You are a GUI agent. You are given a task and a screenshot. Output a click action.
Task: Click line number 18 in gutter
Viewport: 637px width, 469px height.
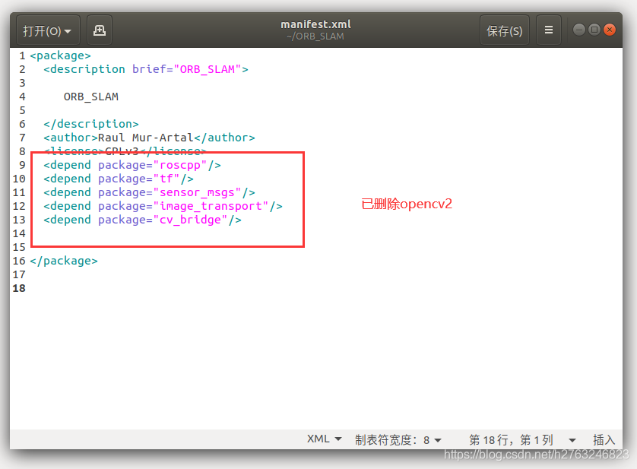tap(19, 289)
